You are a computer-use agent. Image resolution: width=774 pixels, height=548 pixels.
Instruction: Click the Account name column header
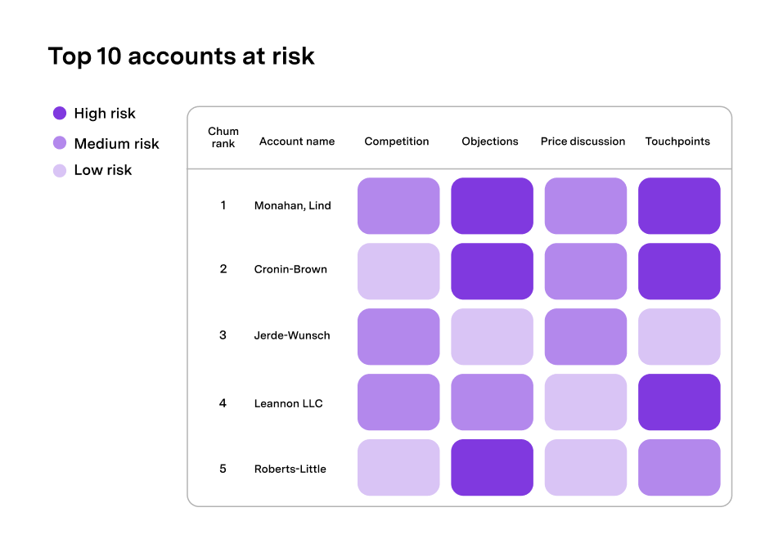297,141
